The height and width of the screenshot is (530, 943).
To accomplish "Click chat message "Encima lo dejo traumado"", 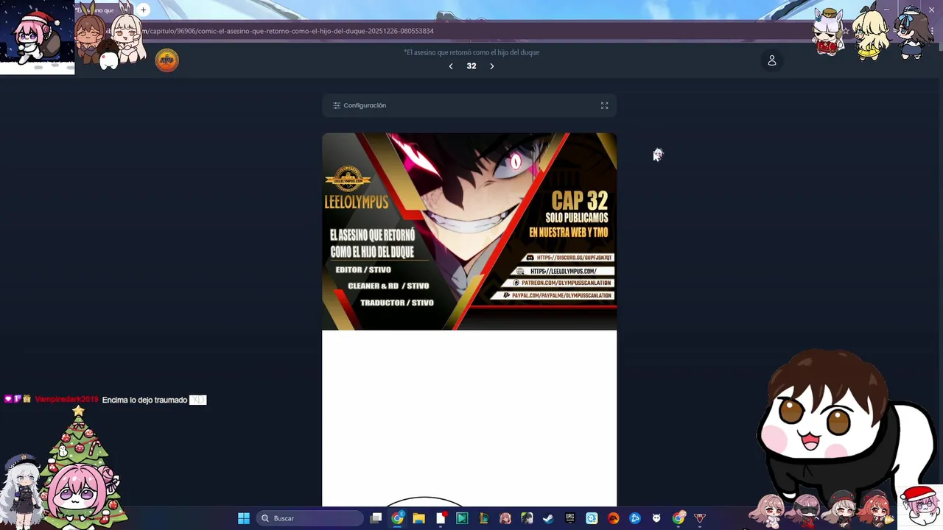I will 144,400.
